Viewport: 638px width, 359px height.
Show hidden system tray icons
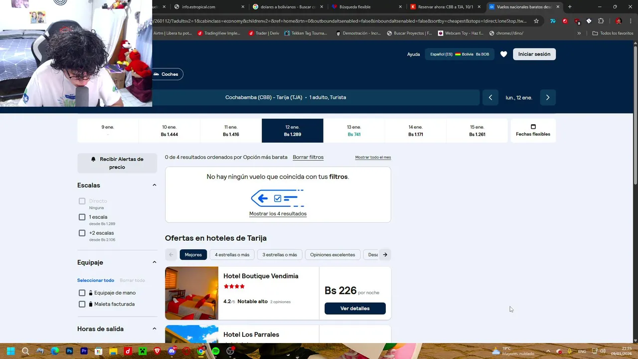(548, 351)
